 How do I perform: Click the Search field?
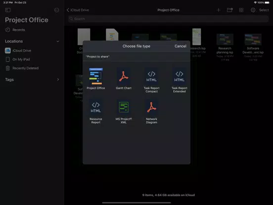[168, 19]
